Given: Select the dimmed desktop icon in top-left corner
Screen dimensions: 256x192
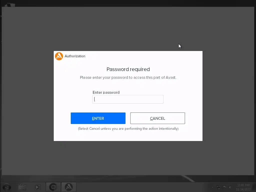Looking at the screenshot, I should pos(10,5).
